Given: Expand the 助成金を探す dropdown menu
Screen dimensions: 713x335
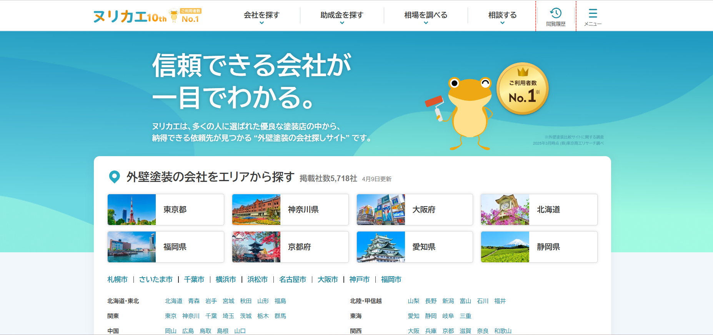Looking at the screenshot, I should click(342, 16).
